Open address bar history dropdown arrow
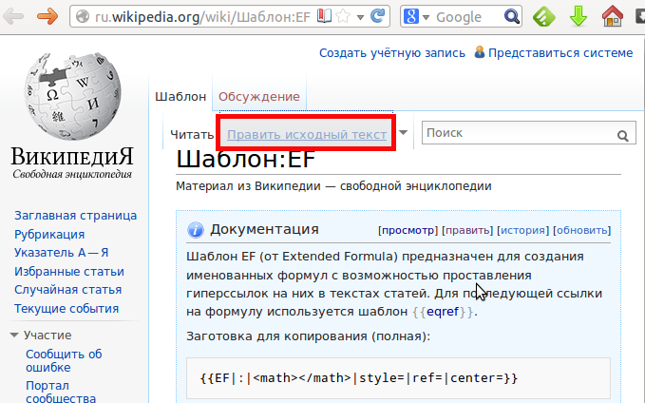The height and width of the screenshot is (403, 645). pos(360,17)
